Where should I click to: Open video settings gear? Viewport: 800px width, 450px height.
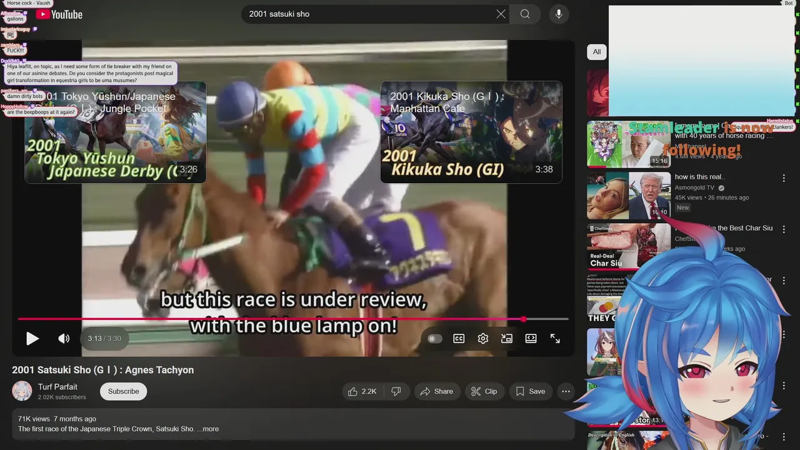coord(482,339)
